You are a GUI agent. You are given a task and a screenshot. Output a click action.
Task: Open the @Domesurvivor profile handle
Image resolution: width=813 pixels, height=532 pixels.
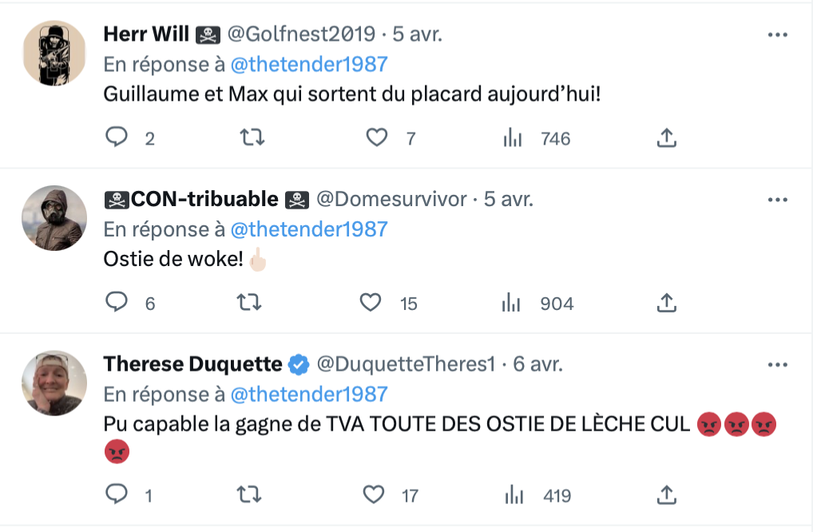click(391, 199)
